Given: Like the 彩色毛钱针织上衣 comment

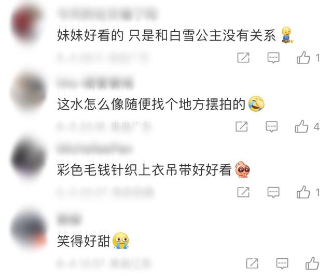Looking at the screenshot, I should point(303,192).
